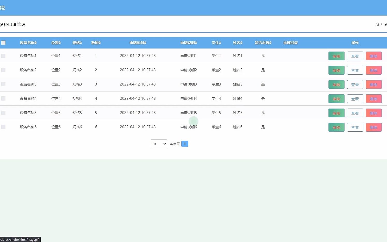Click 删除 button for 设备名称3
The height and width of the screenshot is (242, 387).
(x=374, y=84)
